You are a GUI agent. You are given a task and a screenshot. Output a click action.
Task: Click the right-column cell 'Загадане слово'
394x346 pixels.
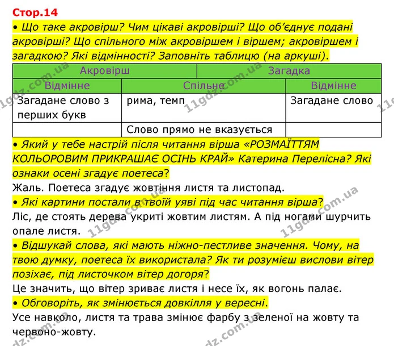[333, 108]
